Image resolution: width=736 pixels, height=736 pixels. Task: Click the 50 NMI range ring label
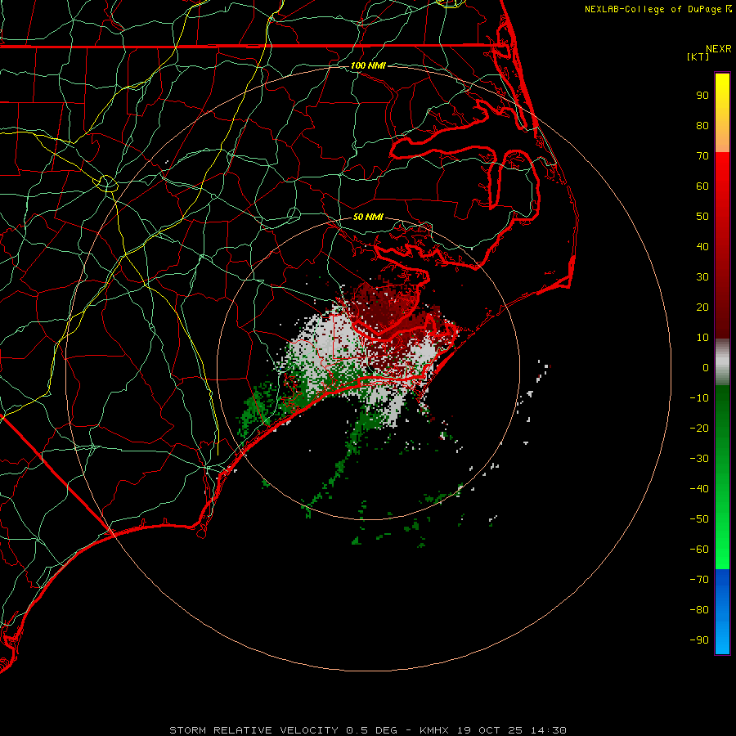pyautogui.click(x=368, y=217)
